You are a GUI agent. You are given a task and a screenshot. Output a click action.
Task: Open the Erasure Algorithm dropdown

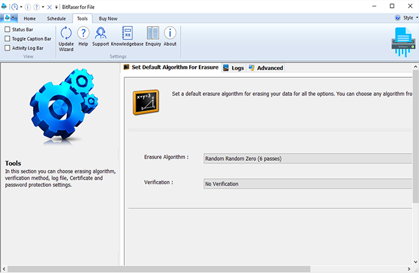(x=308, y=158)
